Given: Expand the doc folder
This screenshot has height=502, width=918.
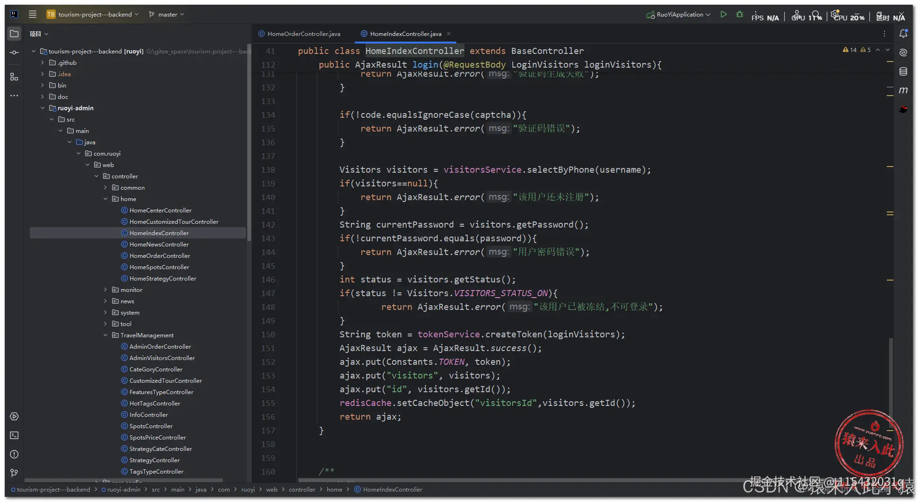Looking at the screenshot, I should [x=43, y=97].
